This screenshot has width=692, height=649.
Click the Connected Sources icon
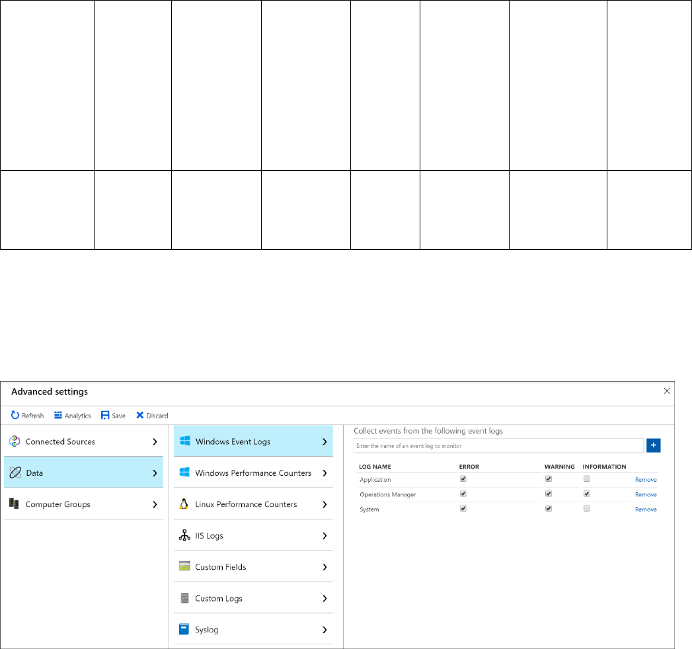pyautogui.click(x=15, y=441)
